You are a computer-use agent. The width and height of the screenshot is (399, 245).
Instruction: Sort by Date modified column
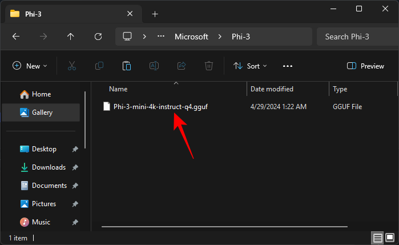click(272, 89)
